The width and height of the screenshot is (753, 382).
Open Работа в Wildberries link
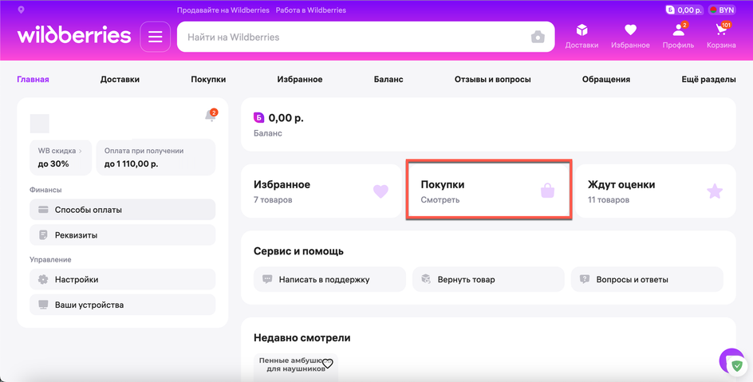pos(311,10)
